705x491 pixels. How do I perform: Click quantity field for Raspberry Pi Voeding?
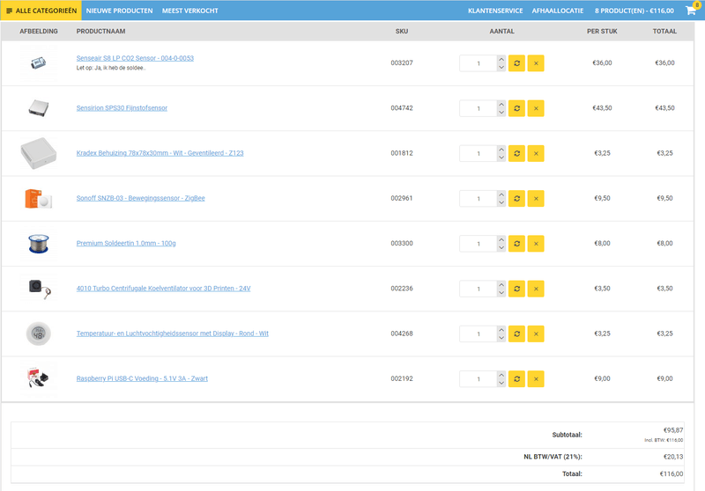point(478,378)
